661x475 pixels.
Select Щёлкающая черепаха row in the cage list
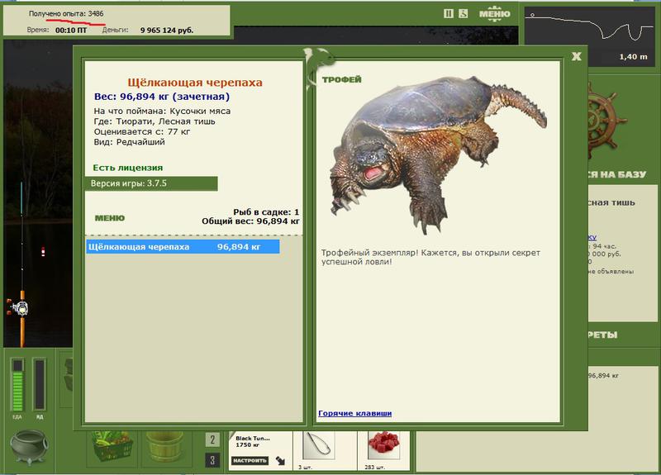pos(183,246)
